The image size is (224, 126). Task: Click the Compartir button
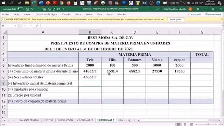(x=195, y=14)
